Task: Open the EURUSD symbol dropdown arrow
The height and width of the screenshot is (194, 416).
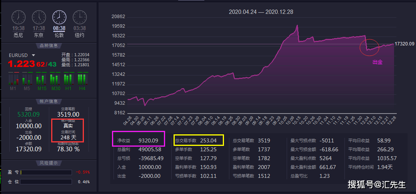Action: click(33, 55)
